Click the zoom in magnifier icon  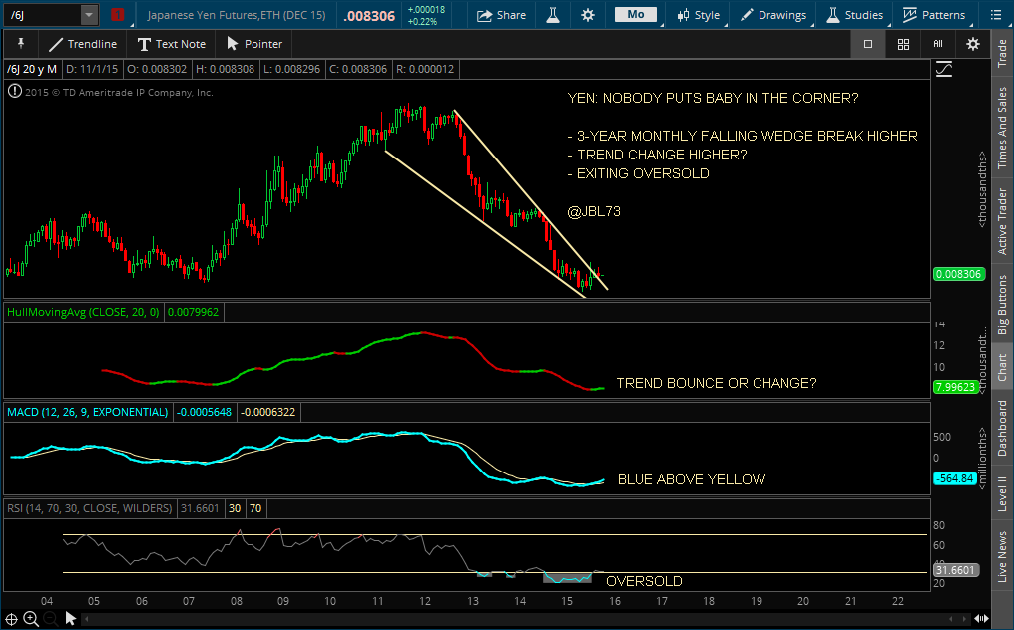[x=30, y=619]
